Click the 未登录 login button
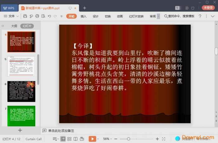Image resolution: width=218 pixels, height=143 pixels. (208, 8)
